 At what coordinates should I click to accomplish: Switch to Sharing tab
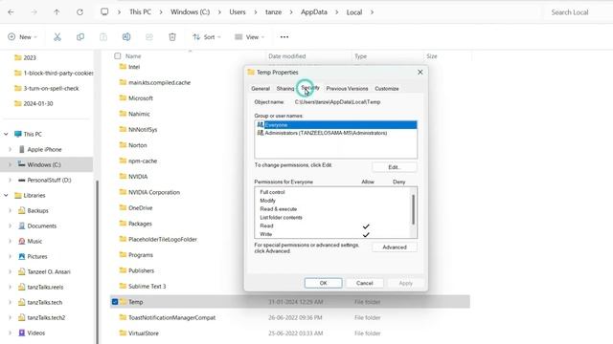tap(285, 89)
